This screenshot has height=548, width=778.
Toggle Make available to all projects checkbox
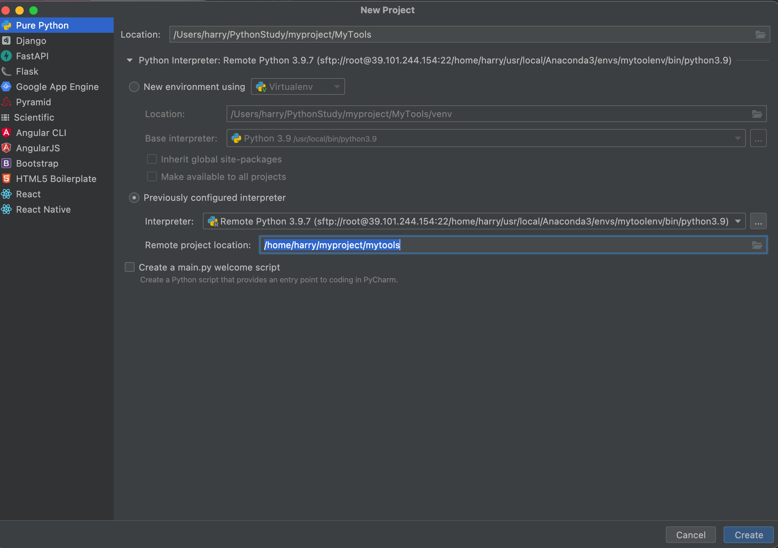[152, 177]
